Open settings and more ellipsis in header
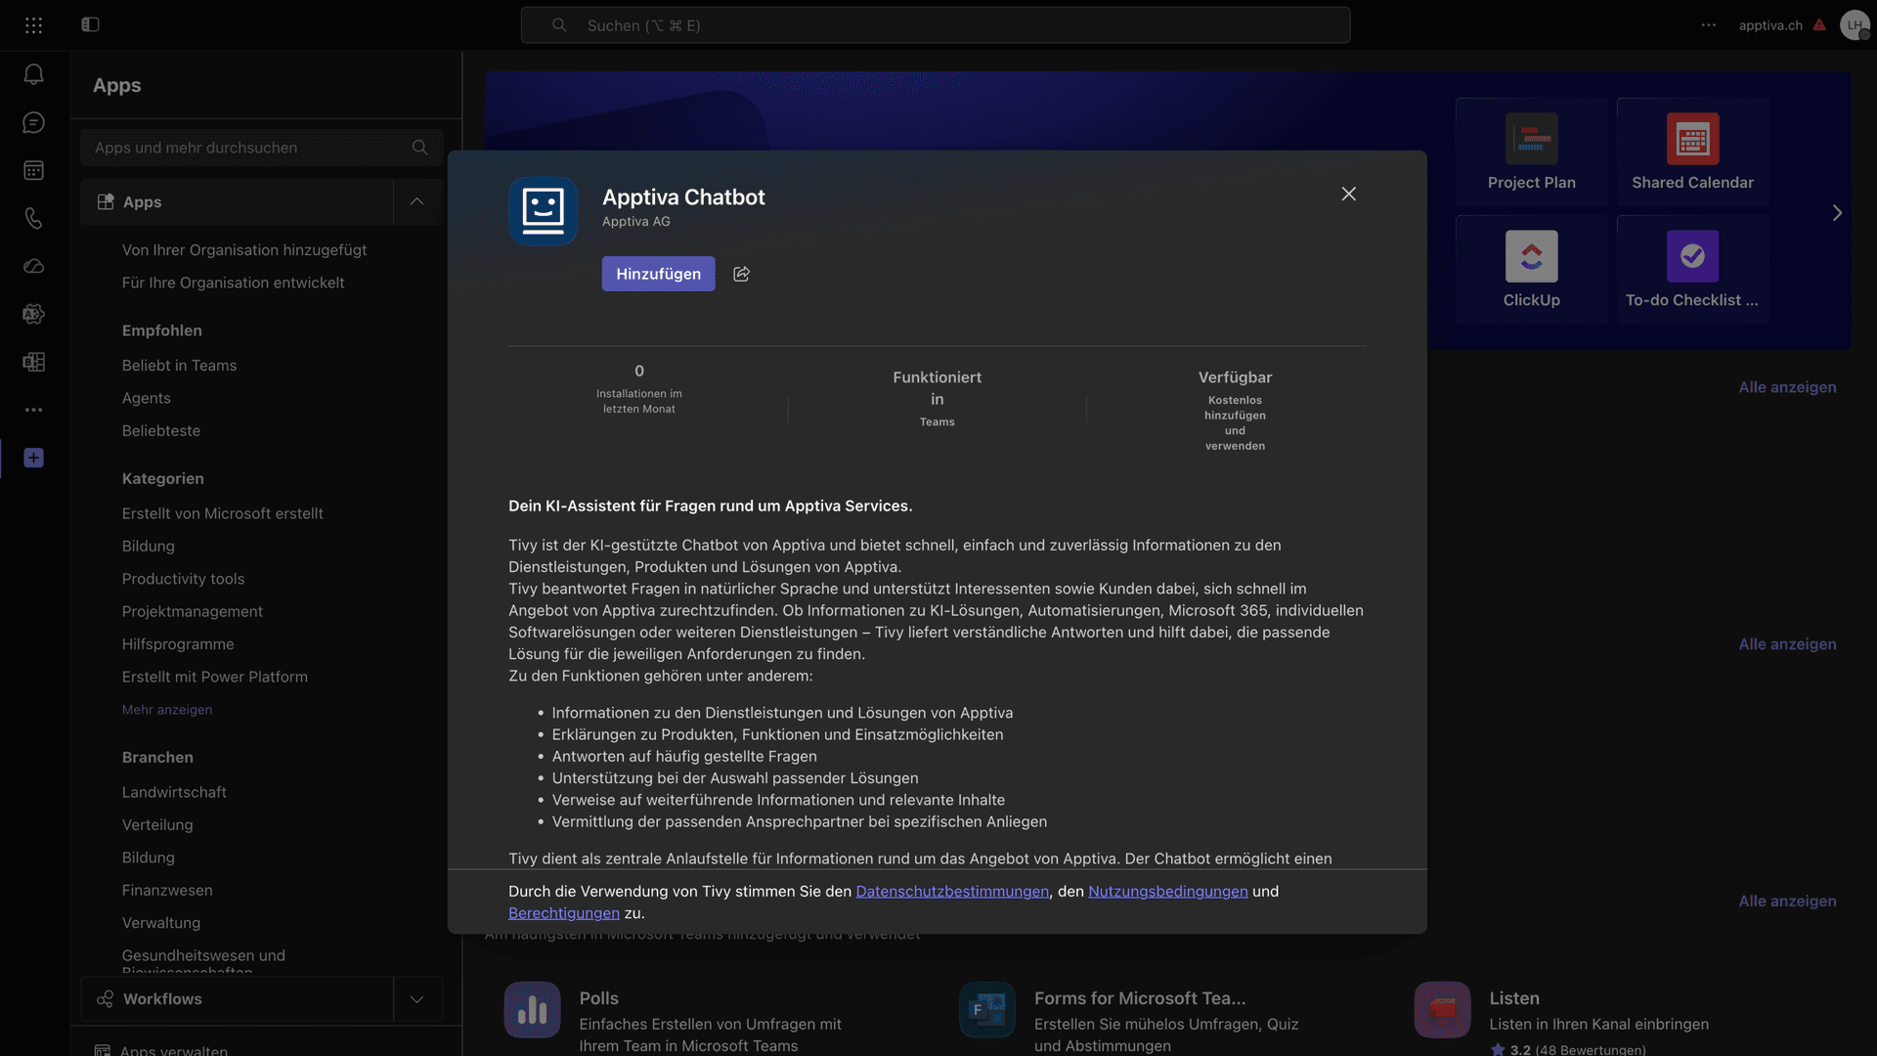The height and width of the screenshot is (1056, 1877). (1708, 25)
